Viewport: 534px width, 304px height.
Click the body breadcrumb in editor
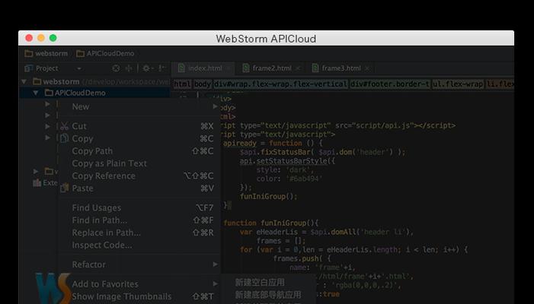[x=203, y=84]
